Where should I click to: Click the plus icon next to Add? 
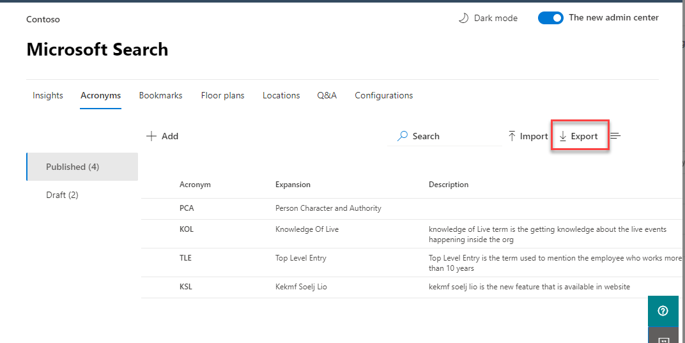151,136
